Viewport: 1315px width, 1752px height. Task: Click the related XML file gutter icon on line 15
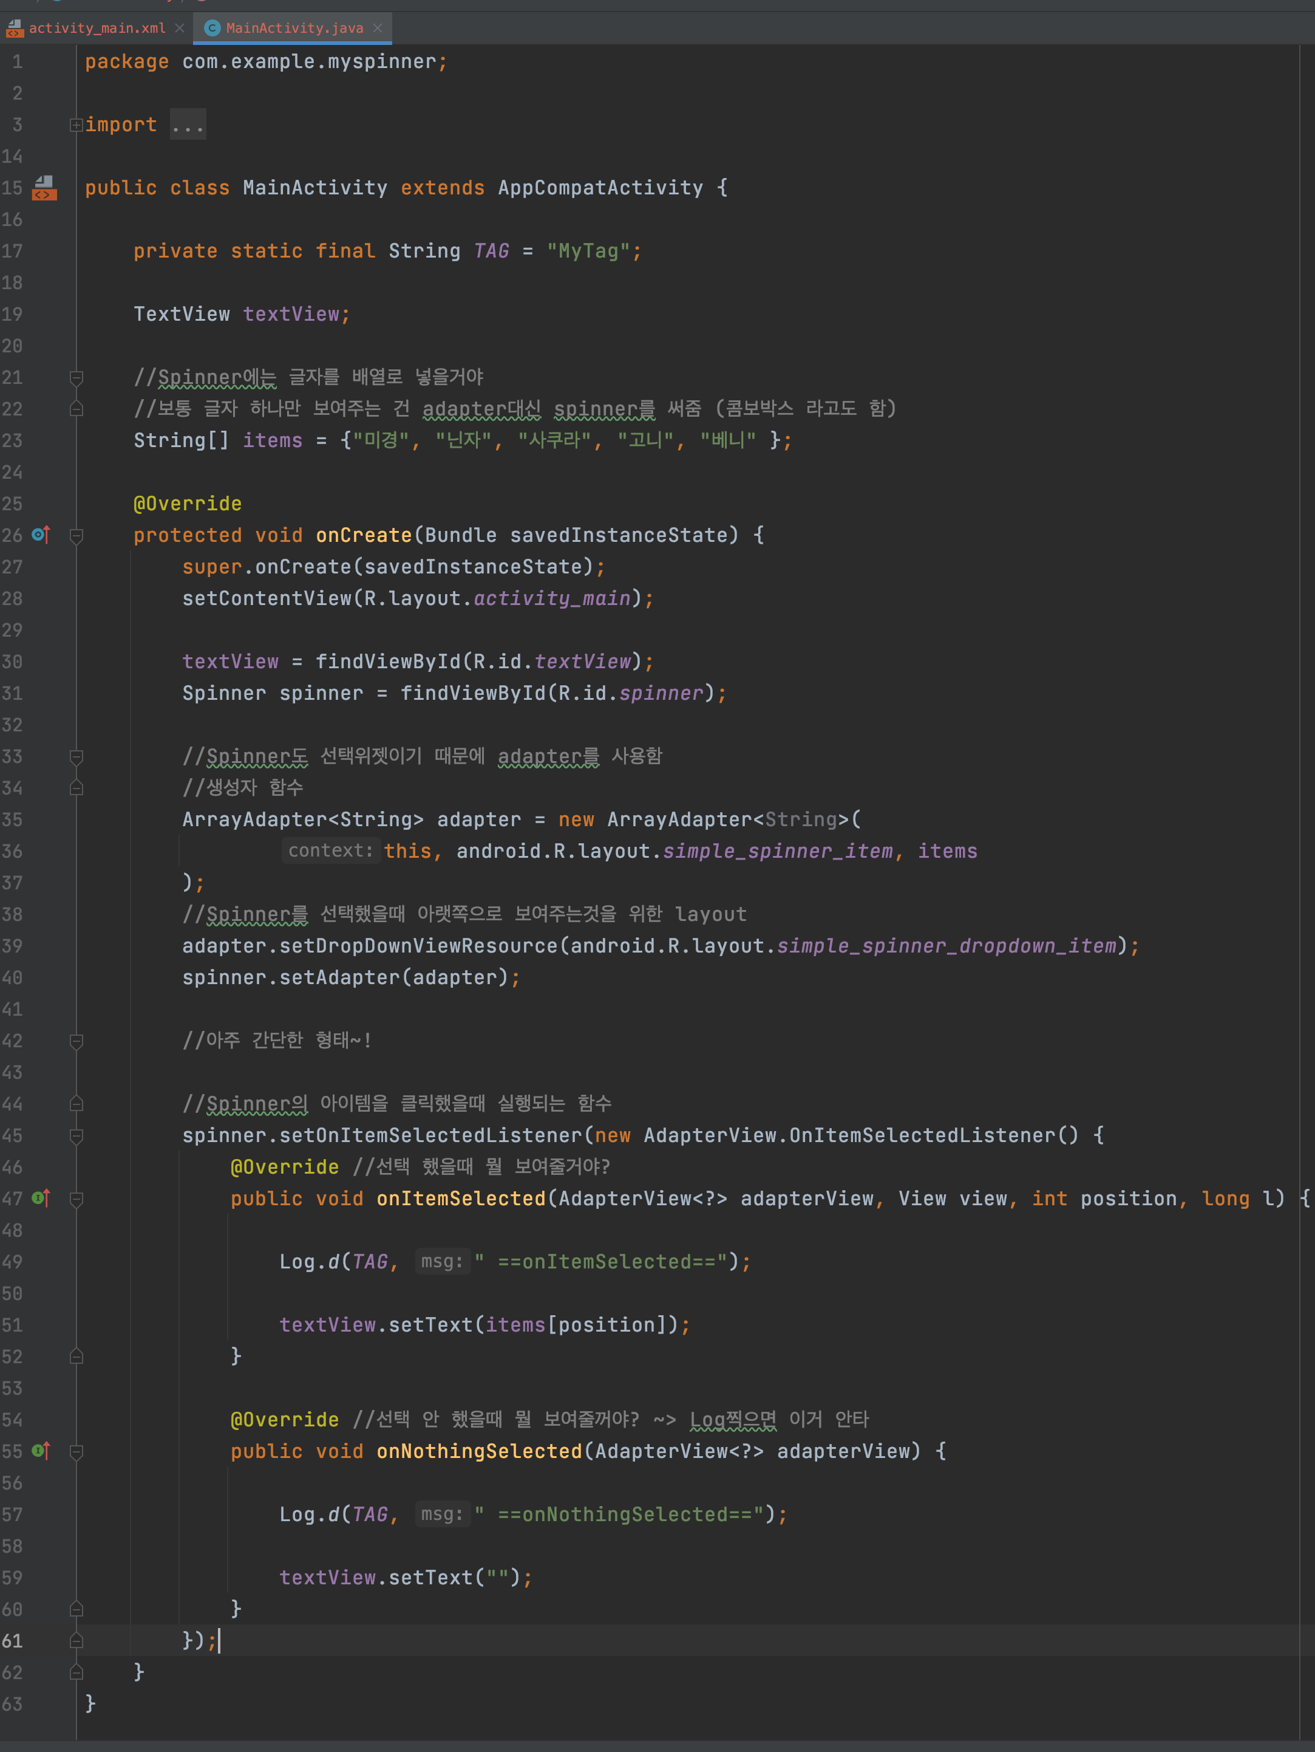pyautogui.click(x=44, y=188)
